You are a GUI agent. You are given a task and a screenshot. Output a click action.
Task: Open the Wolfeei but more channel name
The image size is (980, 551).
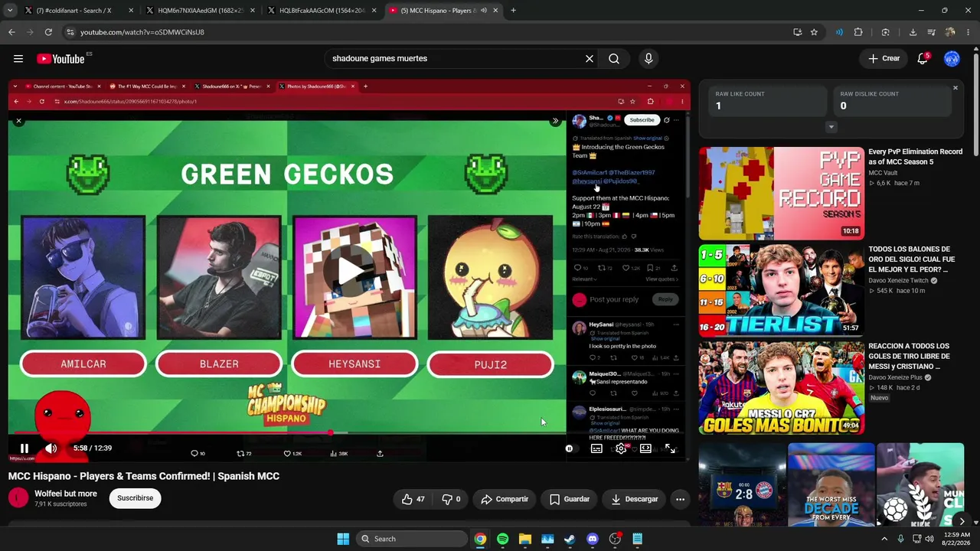click(66, 494)
